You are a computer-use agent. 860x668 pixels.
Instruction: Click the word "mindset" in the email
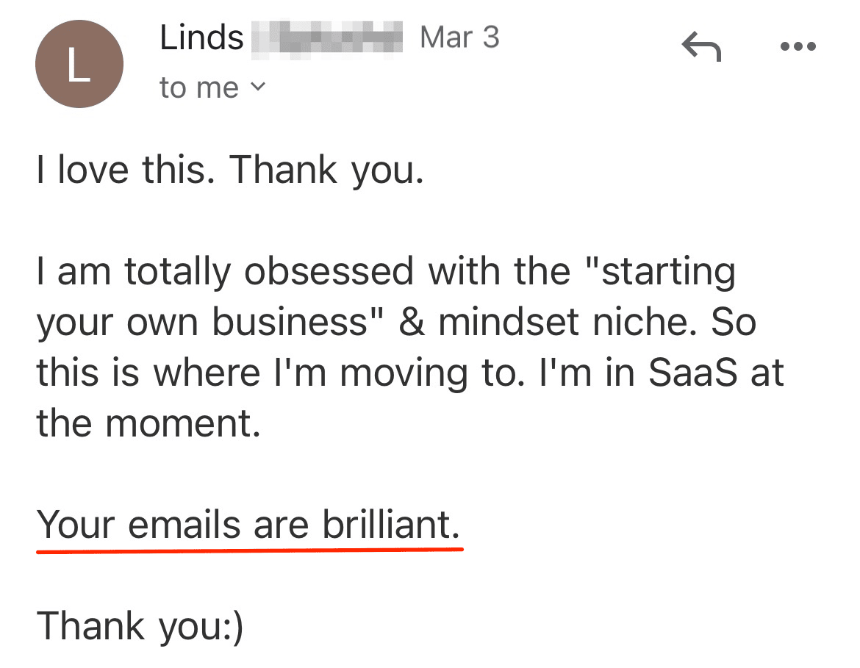[509, 321]
